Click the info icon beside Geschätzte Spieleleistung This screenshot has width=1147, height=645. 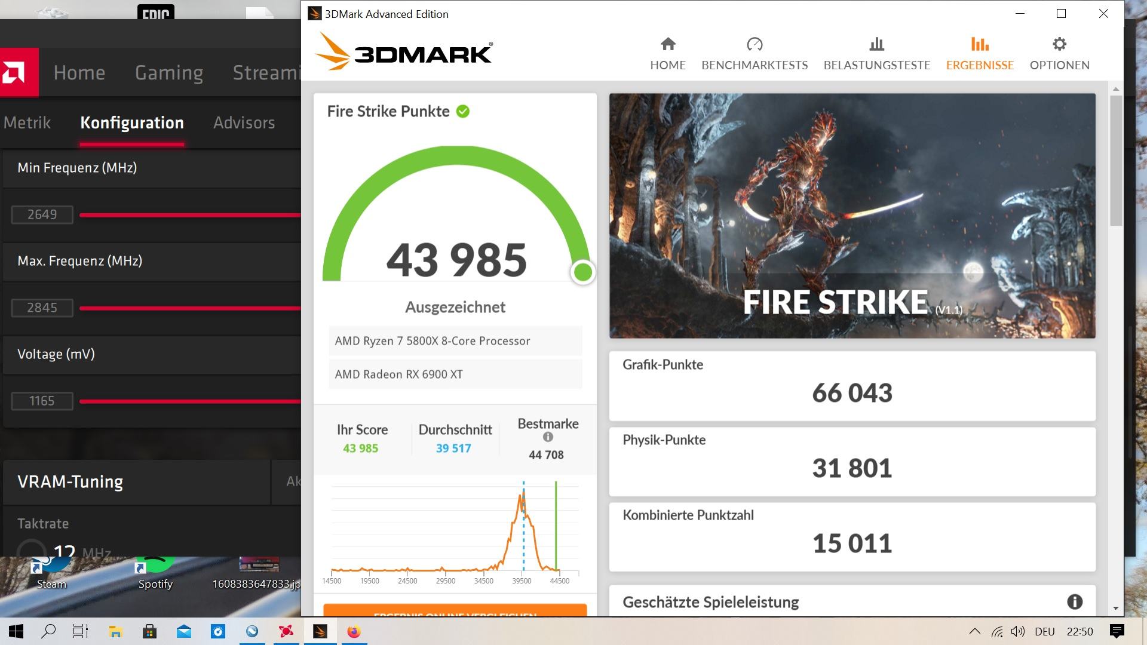(x=1075, y=601)
